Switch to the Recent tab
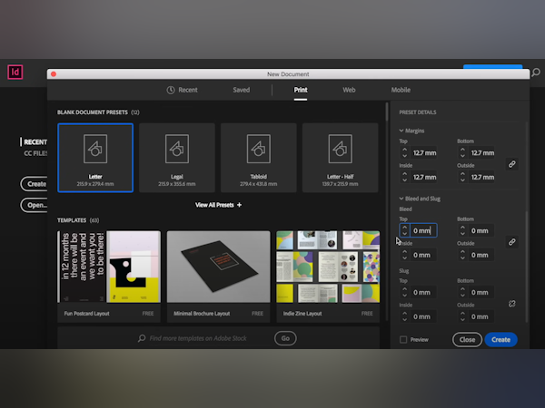Viewport: 545px width, 408px height. pos(183,90)
